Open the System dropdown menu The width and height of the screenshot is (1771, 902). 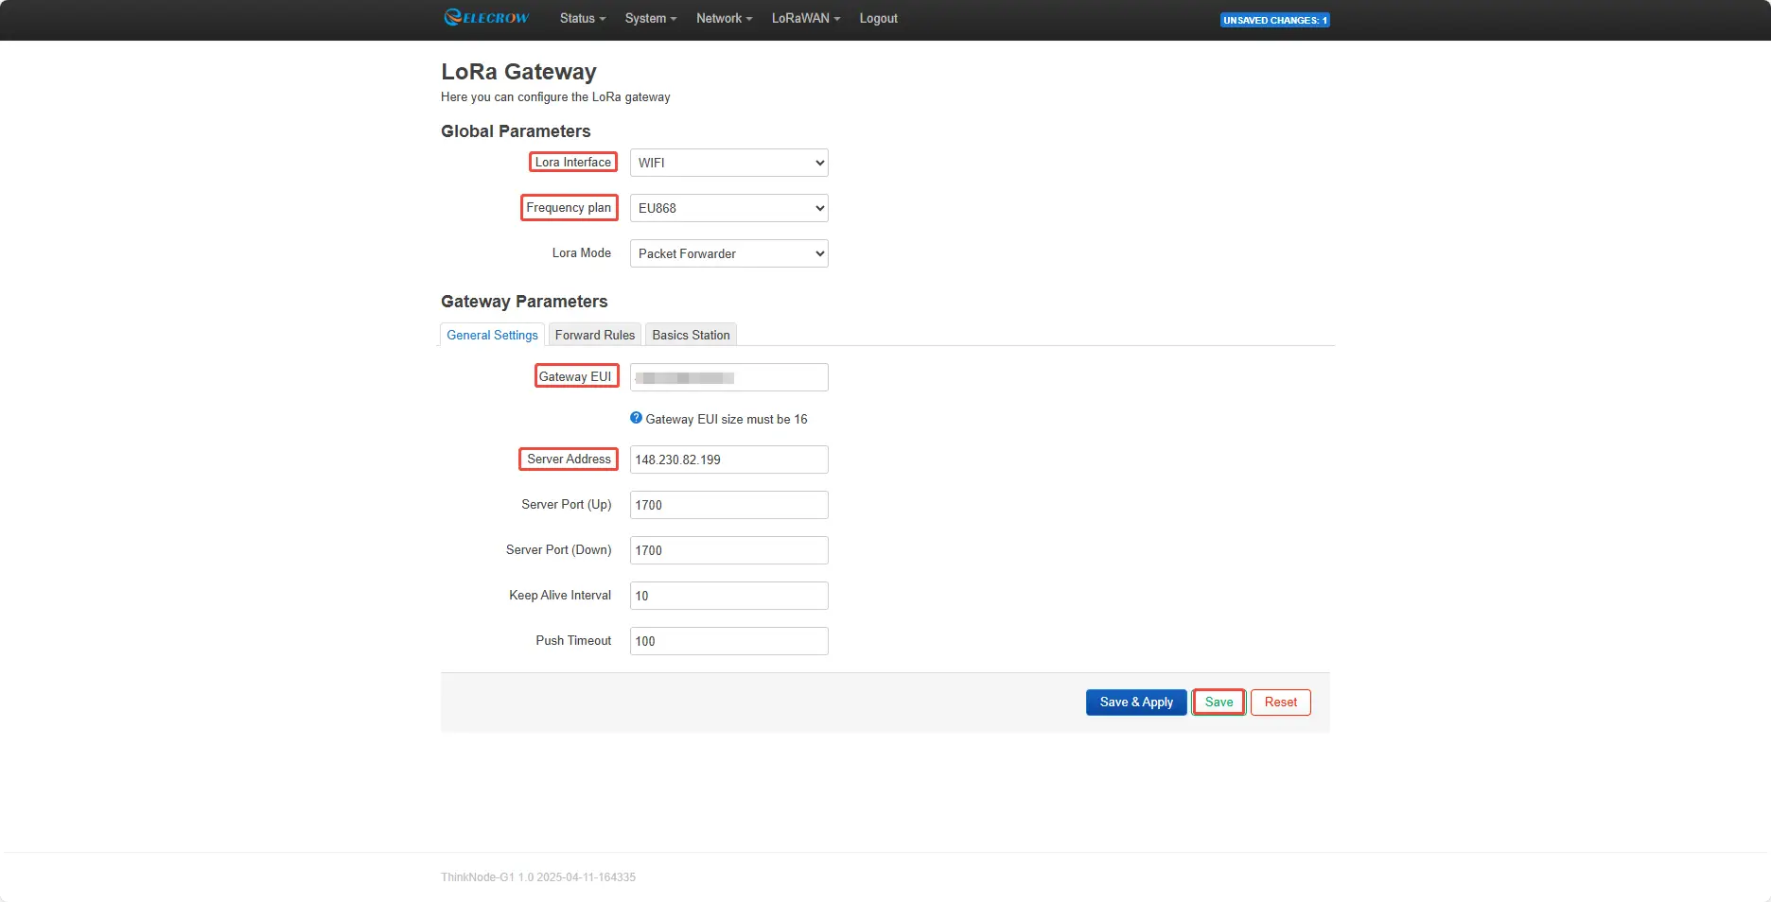(x=650, y=18)
